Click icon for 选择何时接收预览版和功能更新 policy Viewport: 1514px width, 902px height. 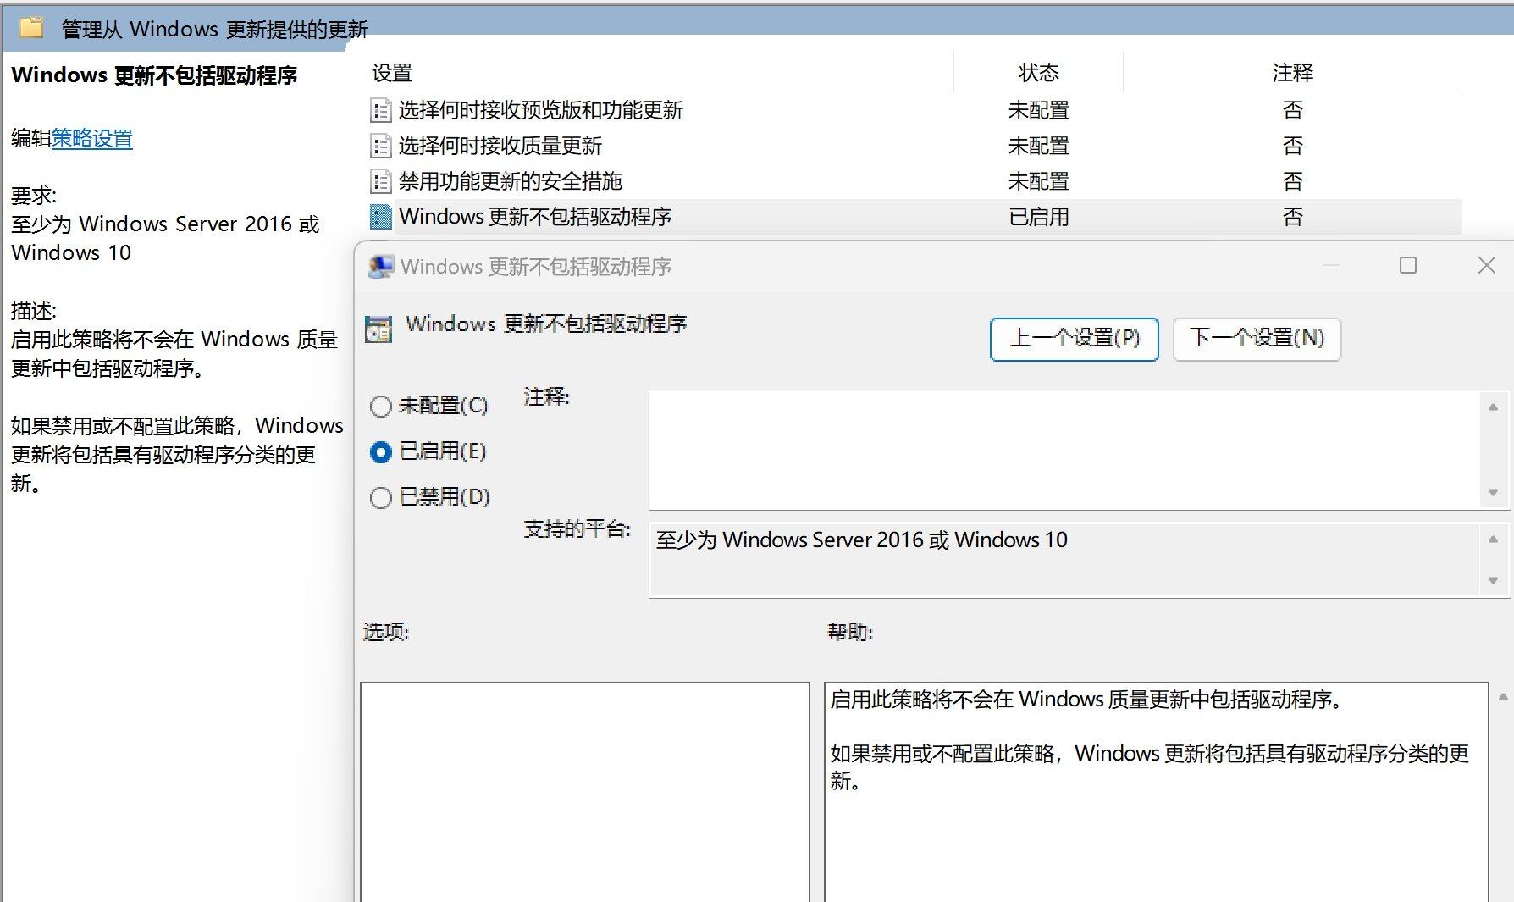point(381,110)
